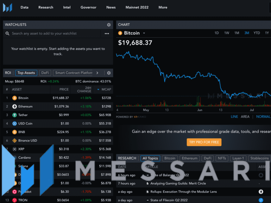Select 1W chart timeframe
The height and width of the screenshot is (203, 271).
click(227, 33)
